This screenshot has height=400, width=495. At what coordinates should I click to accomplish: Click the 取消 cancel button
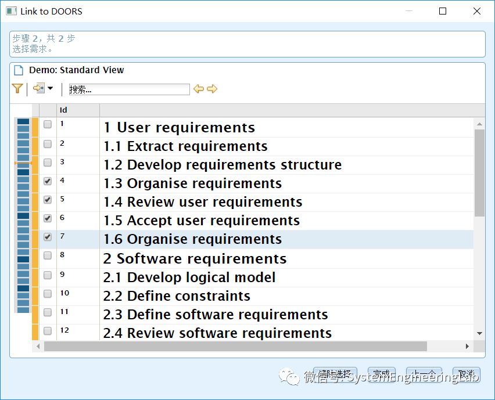tap(467, 375)
